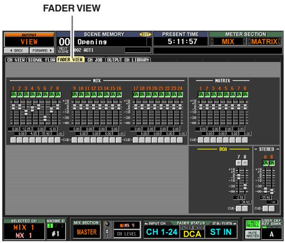Click the CUE button for DCA 8

(245, 209)
